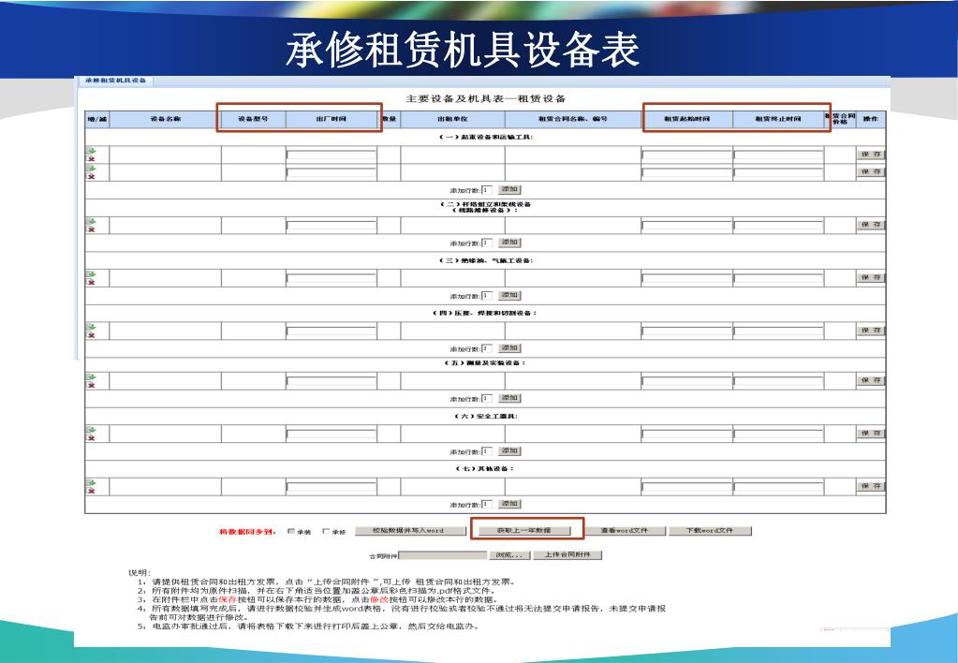958x663 pixels.
Task: Click red delete icon in 测量及实验设备 row
Action: click(x=92, y=385)
